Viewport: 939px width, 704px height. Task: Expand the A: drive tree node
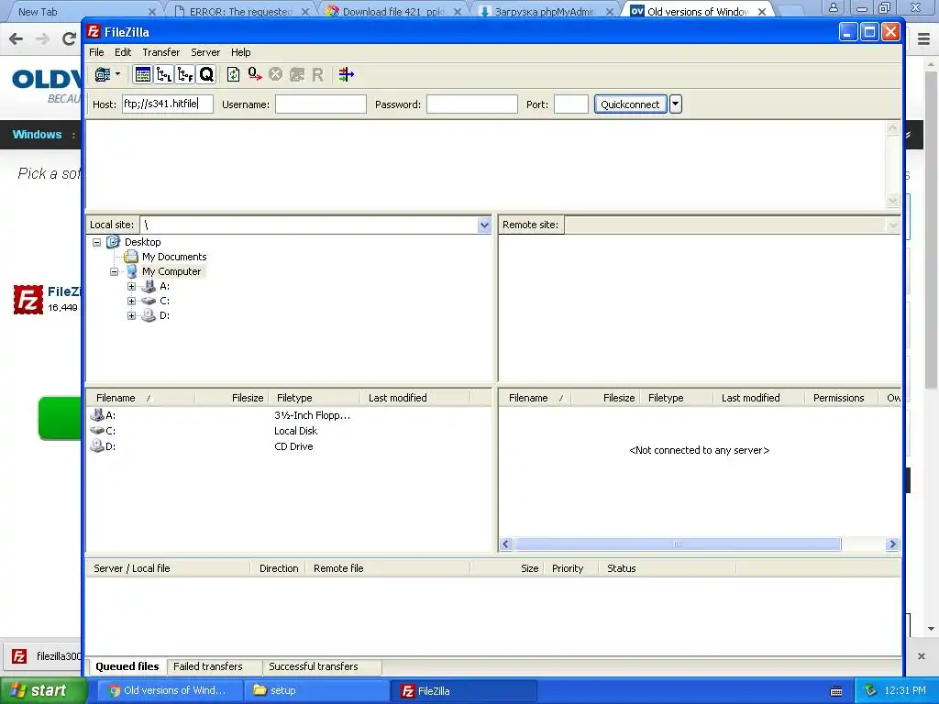(x=132, y=286)
